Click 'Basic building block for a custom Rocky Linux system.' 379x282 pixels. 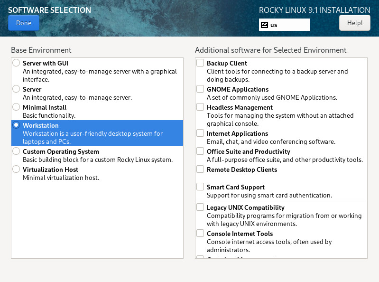pos(98,160)
